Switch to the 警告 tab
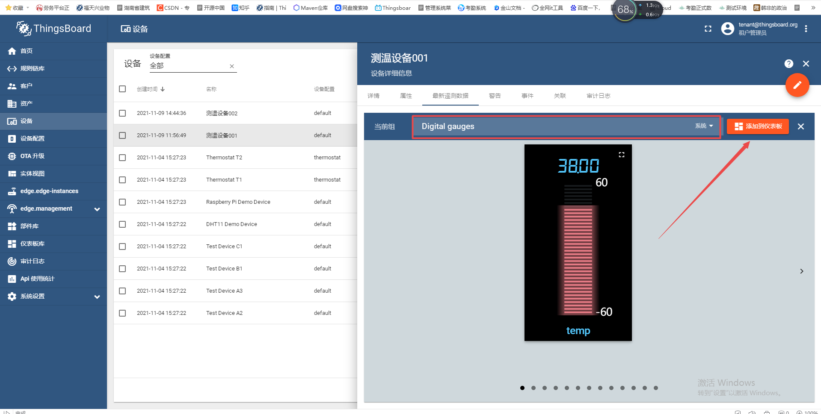 pyautogui.click(x=495, y=96)
